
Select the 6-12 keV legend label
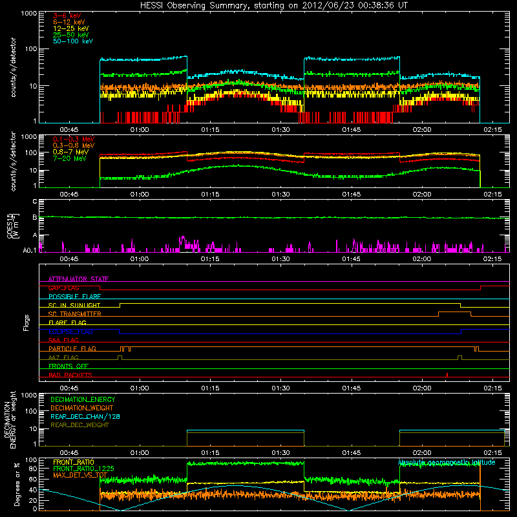69,22
